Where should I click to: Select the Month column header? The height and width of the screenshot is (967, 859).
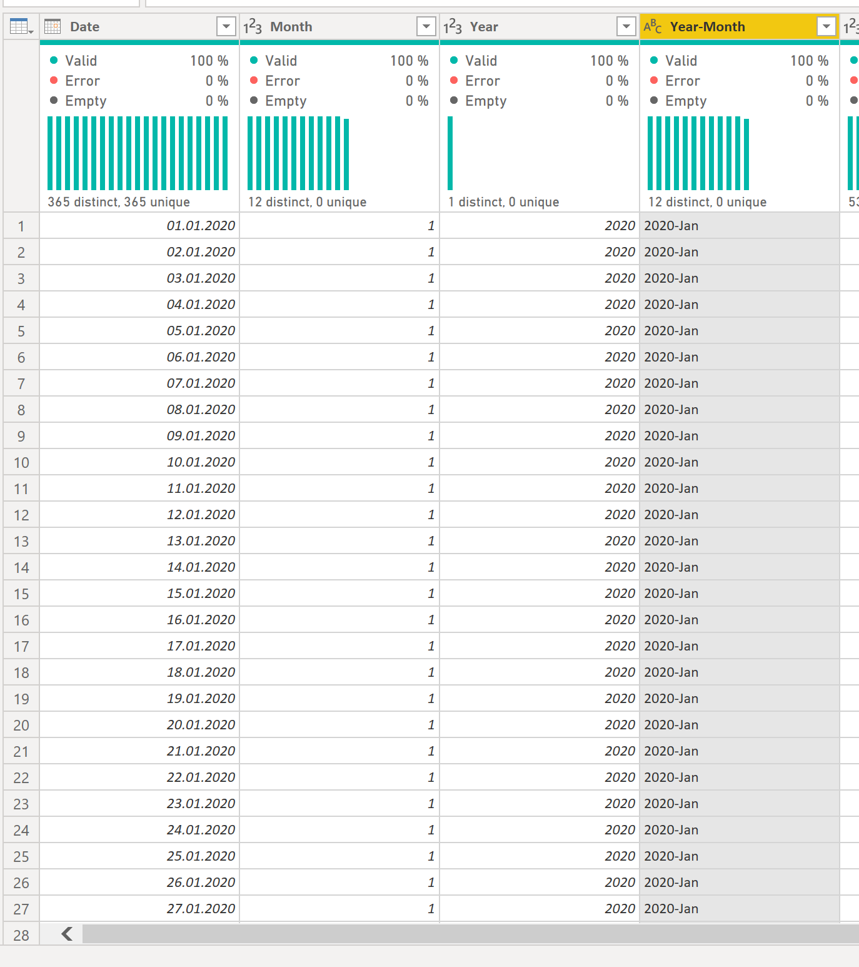pos(339,26)
